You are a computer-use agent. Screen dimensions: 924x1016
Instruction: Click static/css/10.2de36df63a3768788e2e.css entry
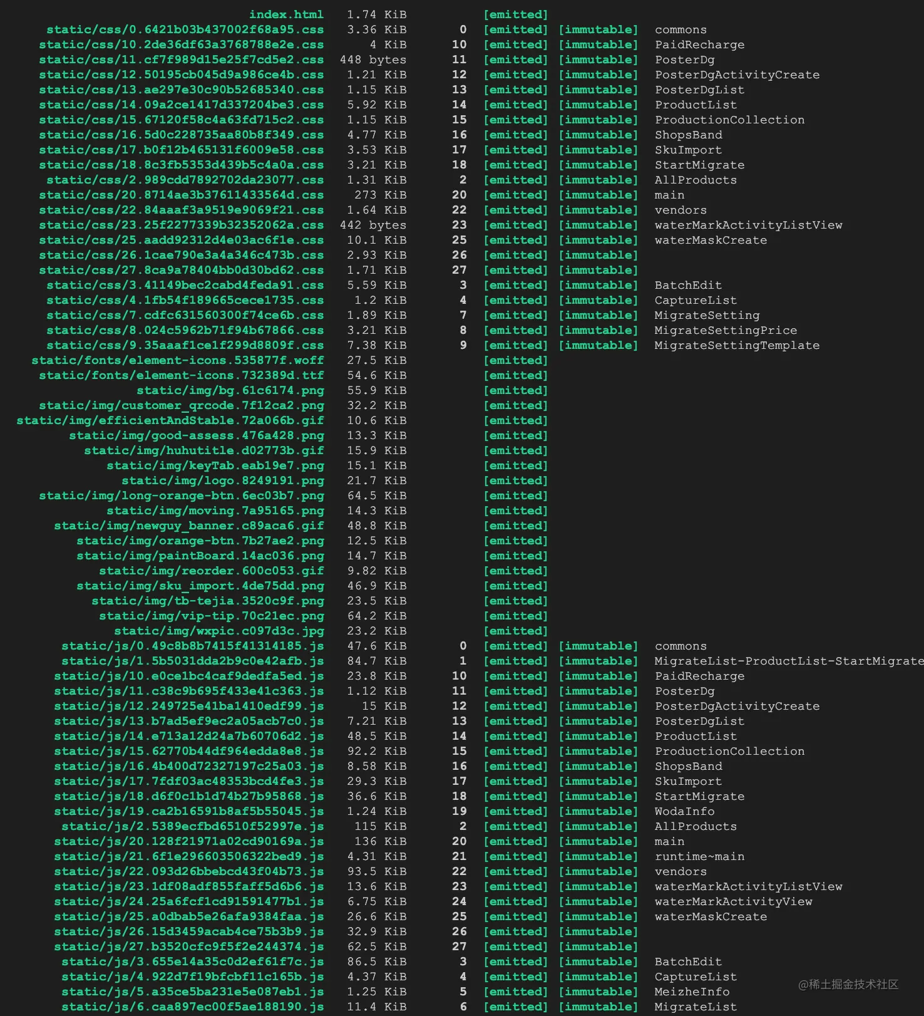[x=182, y=44]
